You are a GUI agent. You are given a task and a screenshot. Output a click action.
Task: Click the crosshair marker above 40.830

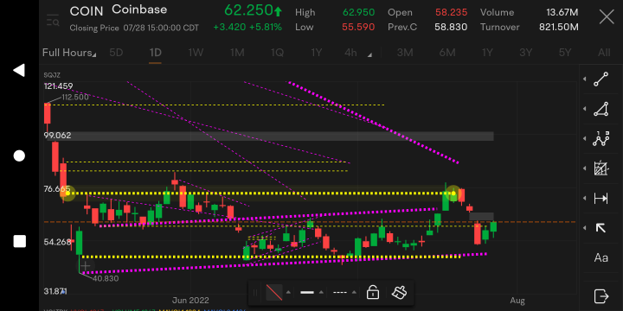86,266
